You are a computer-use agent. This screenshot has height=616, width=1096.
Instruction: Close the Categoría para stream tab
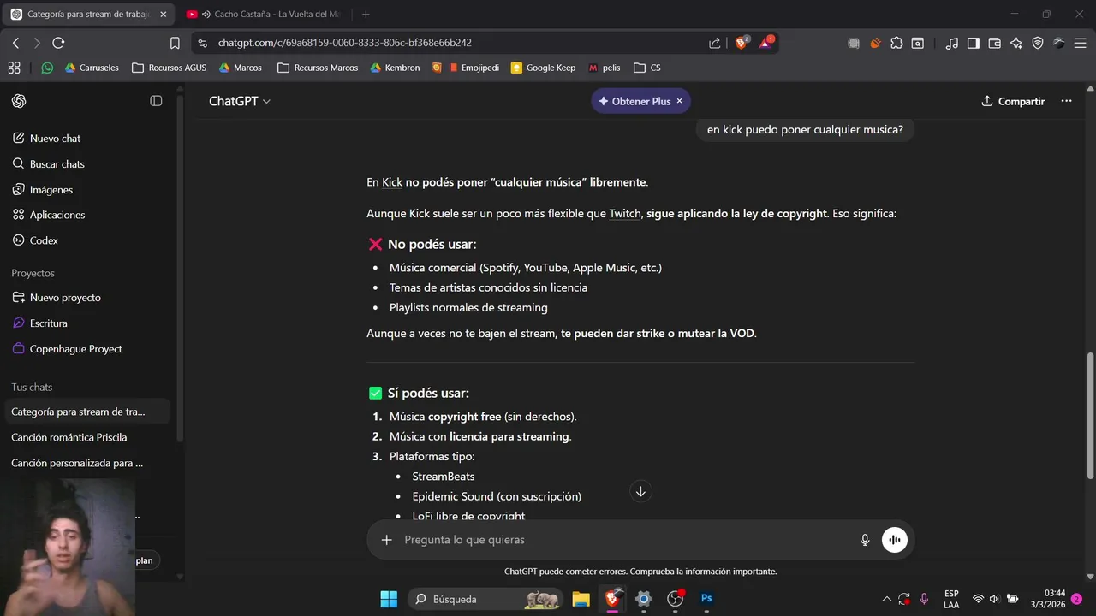coord(163,15)
